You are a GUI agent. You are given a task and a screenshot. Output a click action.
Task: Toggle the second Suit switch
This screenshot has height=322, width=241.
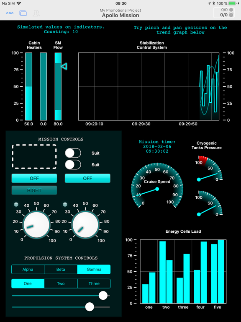click(73, 165)
